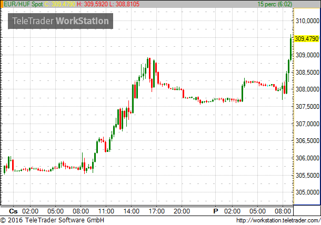Click the 307,5000 price axis label
321x225 pixels.
click(307, 107)
